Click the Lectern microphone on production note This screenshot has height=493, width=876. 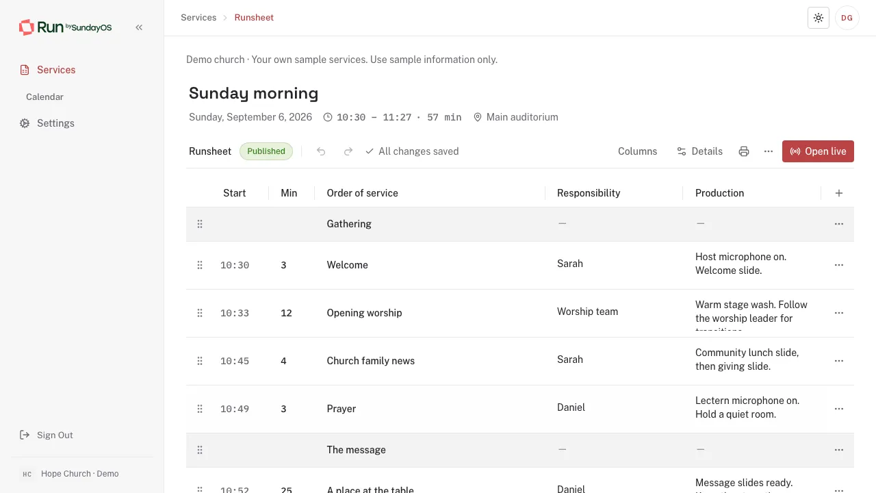tap(747, 407)
